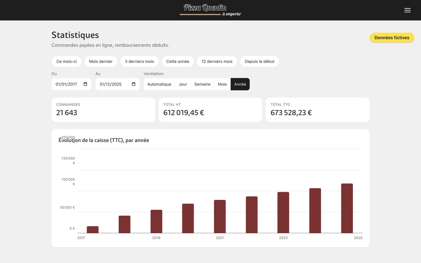Viewport: 421px width, 263px height.
Task: Edit the Au end date field
Action: (118, 84)
